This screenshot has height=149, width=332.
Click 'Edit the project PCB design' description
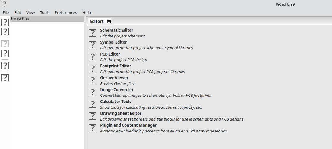pyautogui.click(x=123, y=60)
